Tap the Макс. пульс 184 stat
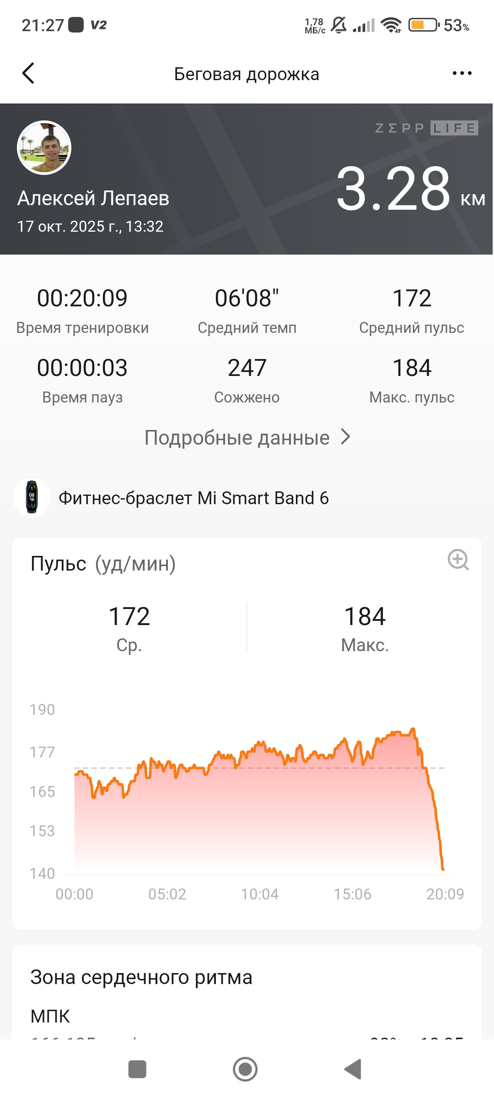This screenshot has width=494, height=1099. coord(412,380)
